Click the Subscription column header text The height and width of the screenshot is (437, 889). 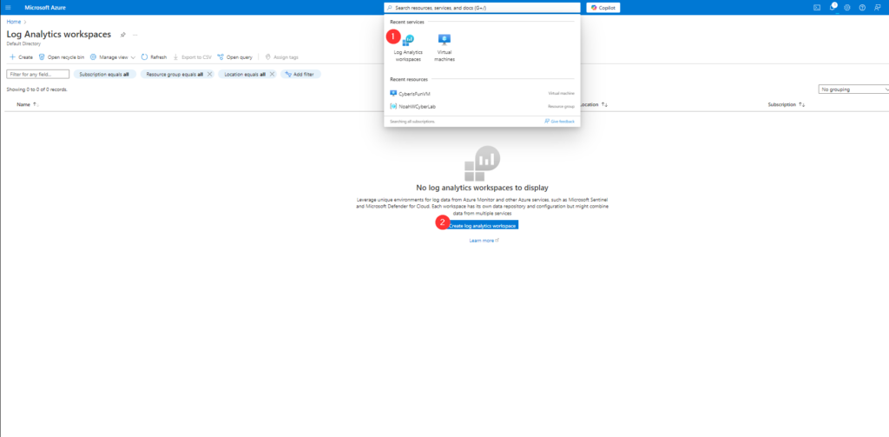coord(782,104)
